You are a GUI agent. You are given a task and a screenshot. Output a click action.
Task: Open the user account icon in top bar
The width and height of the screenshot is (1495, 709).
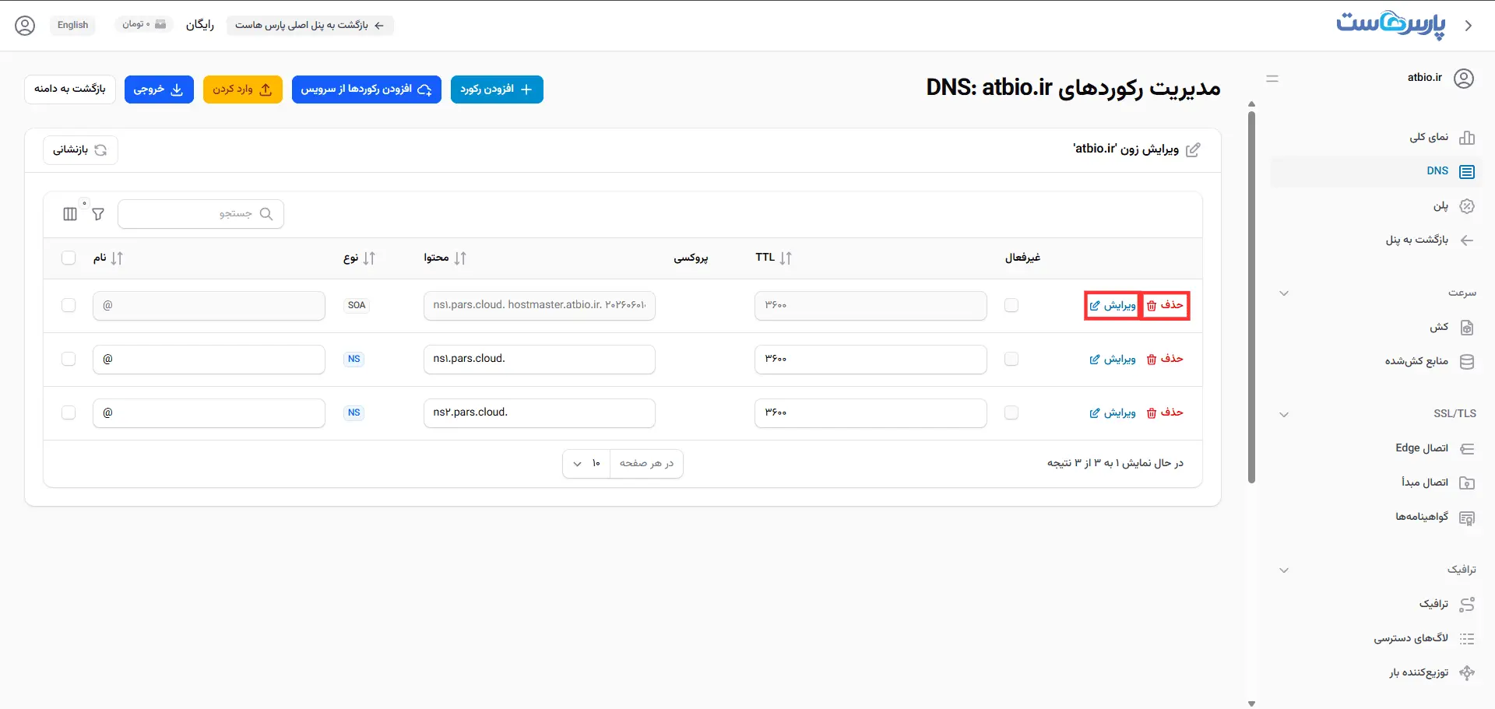[x=25, y=25]
